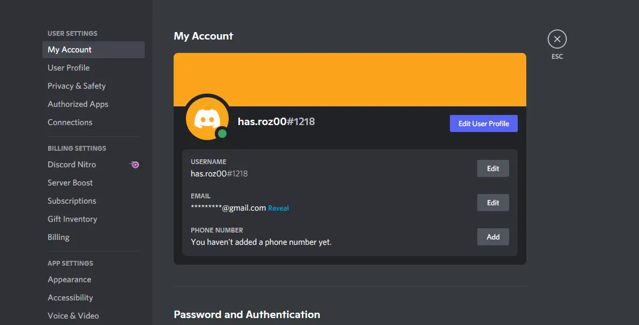Screen dimensions: 639x325
Task: View Gift Inventory
Action: (x=93, y=219)
